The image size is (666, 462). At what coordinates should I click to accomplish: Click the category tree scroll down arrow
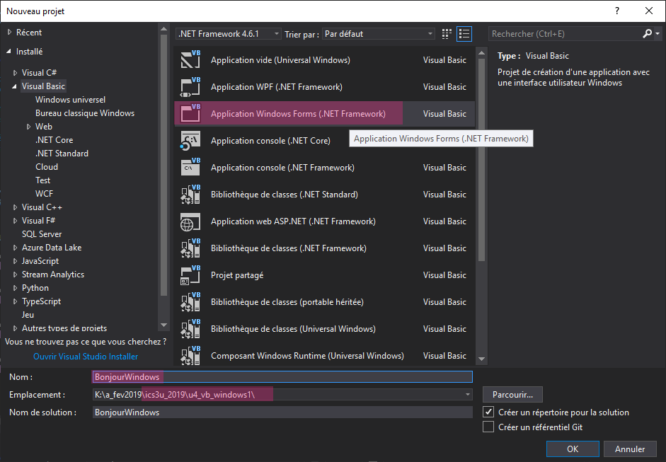point(163,325)
